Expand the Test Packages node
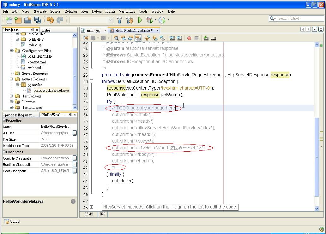Image resolution: width=326 pixels, height=234 pixels. click(11, 96)
